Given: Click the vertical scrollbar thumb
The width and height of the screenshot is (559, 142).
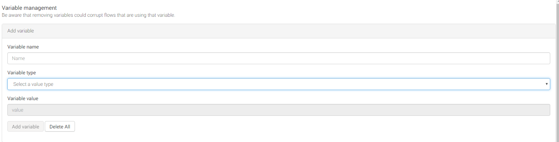Looking at the screenshot, I should (557, 70).
